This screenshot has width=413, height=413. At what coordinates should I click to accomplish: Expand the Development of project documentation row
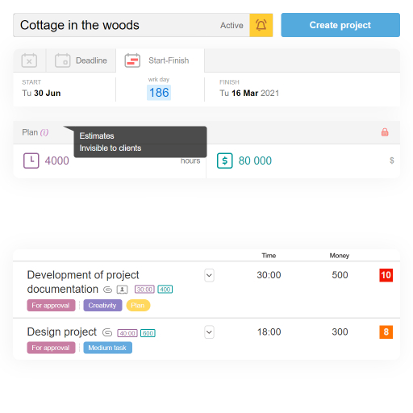[x=209, y=275]
